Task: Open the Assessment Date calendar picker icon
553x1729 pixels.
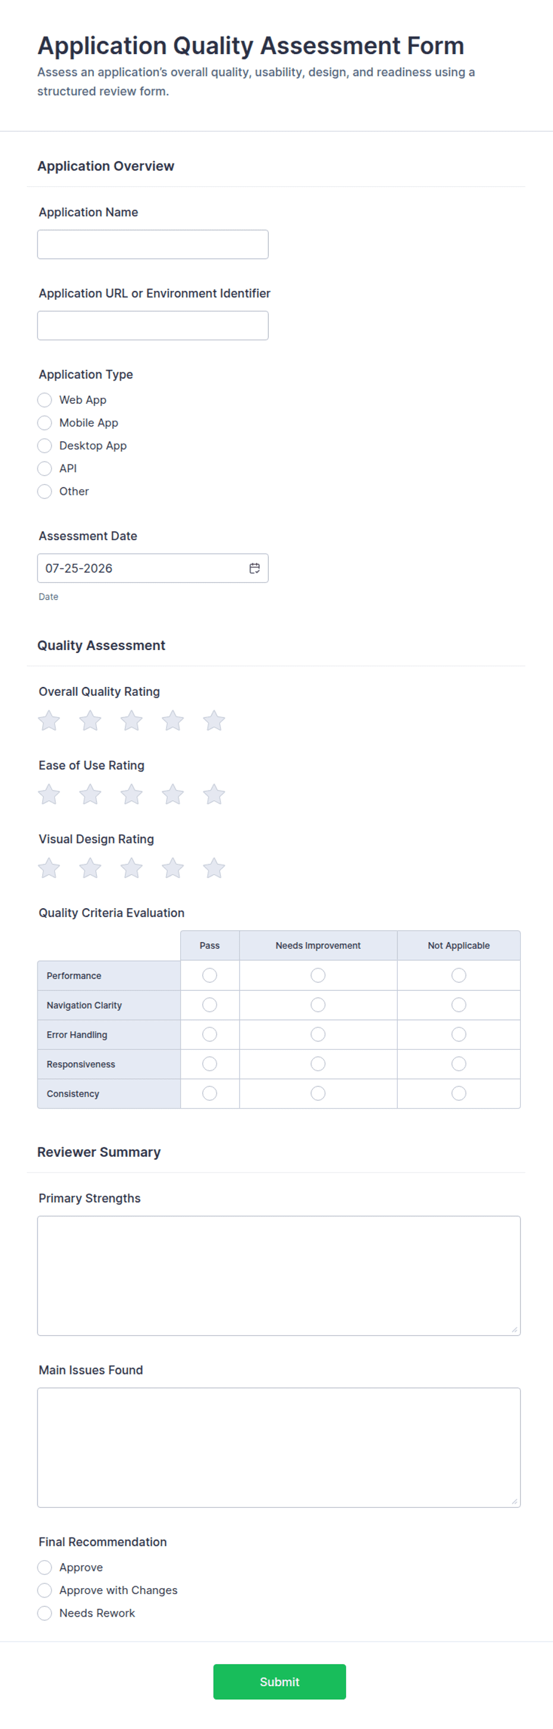Action: point(254,568)
